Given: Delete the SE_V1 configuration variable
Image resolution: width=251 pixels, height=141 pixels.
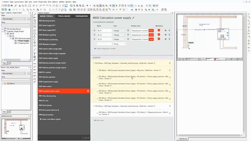Looking at the screenshot, I should [x=169, y=31].
